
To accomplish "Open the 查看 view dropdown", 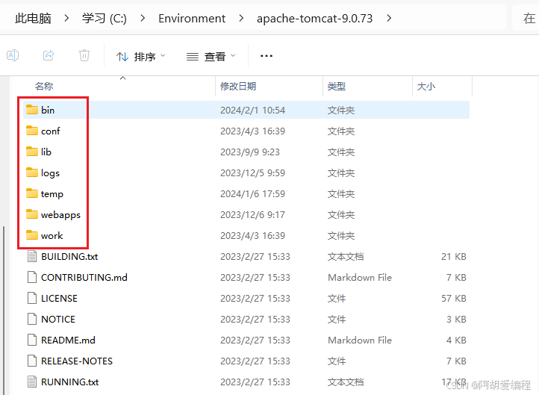I will [211, 57].
